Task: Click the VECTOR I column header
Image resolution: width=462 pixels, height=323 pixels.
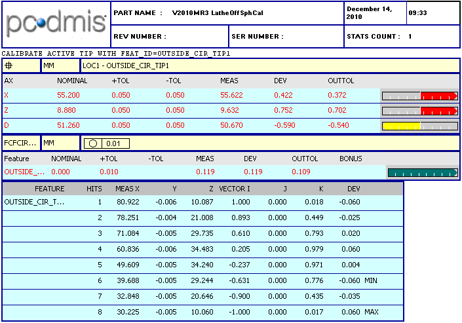Action: (234, 189)
